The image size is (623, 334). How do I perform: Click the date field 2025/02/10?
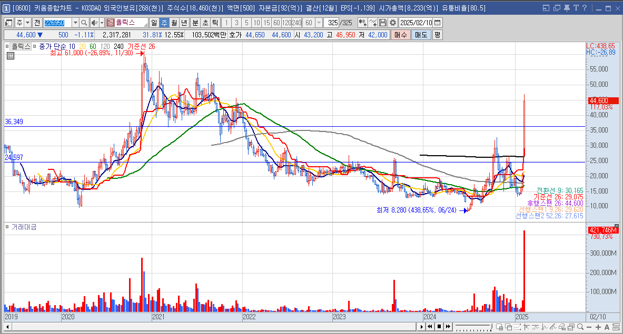pos(416,23)
